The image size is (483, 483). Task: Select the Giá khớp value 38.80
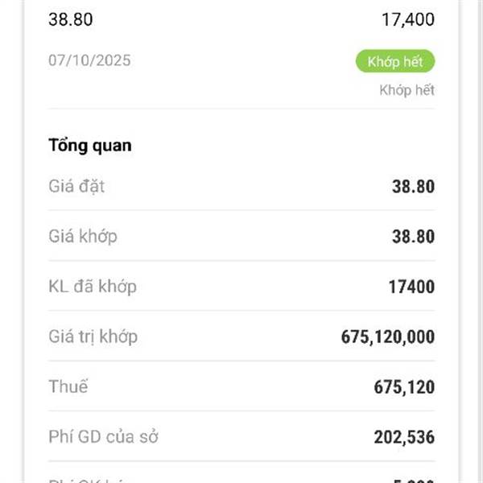point(413,237)
